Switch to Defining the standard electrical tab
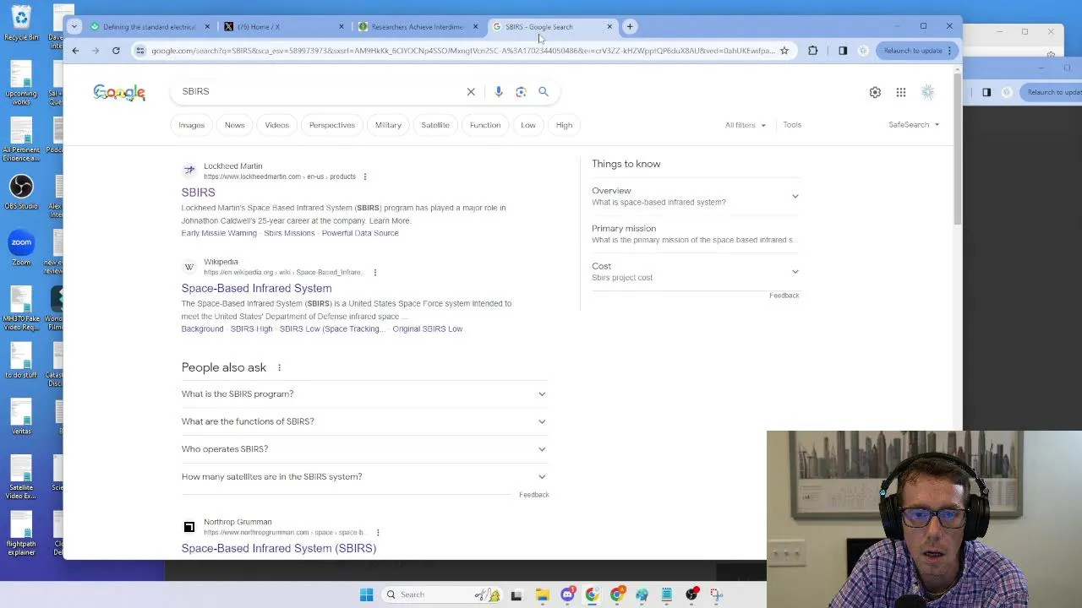This screenshot has width=1082, height=608. pyautogui.click(x=150, y=27)
